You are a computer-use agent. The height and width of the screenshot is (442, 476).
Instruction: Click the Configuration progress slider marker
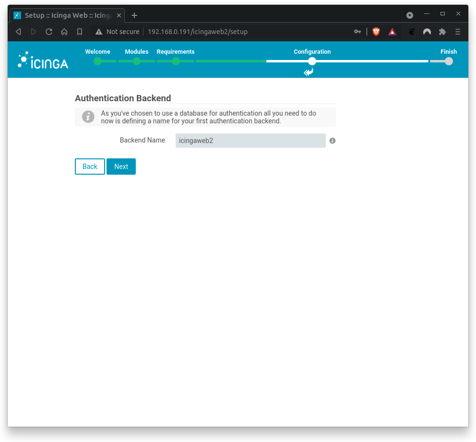(x=312, y=61)
